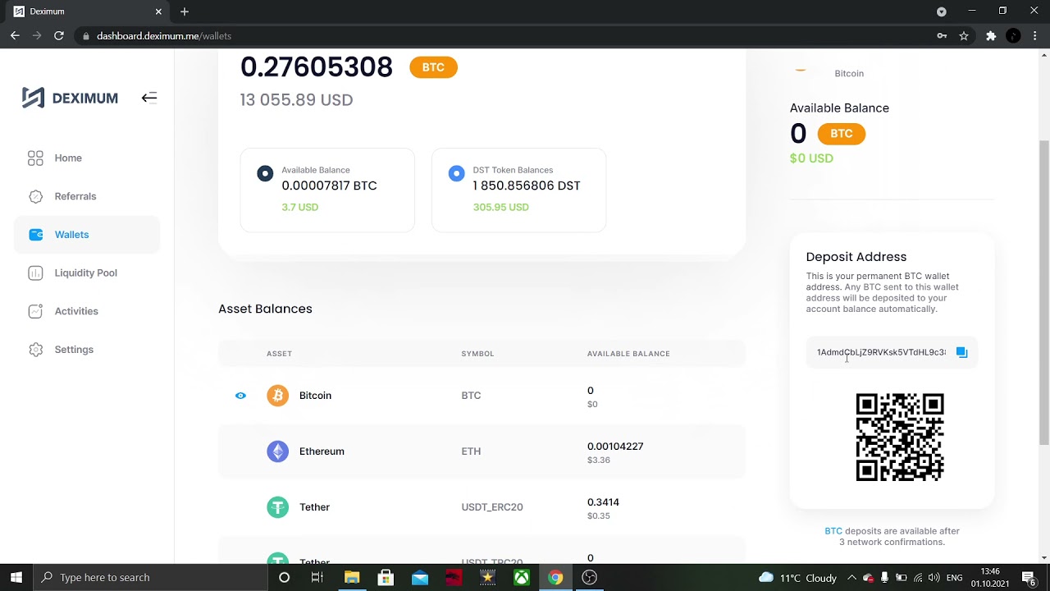Image resolution: width=1050 pixels, height=591 pixels.
Task: Open Cortana circle on taskbar
Action: [284, 577]
